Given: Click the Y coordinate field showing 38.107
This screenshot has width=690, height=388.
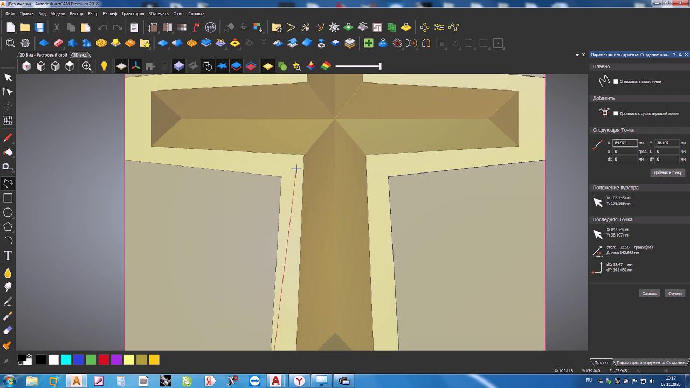Looking at the screenshot, I should click(x=667, y=143).
